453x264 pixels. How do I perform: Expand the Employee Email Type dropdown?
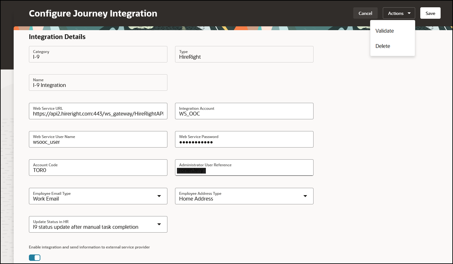(159, 196)
